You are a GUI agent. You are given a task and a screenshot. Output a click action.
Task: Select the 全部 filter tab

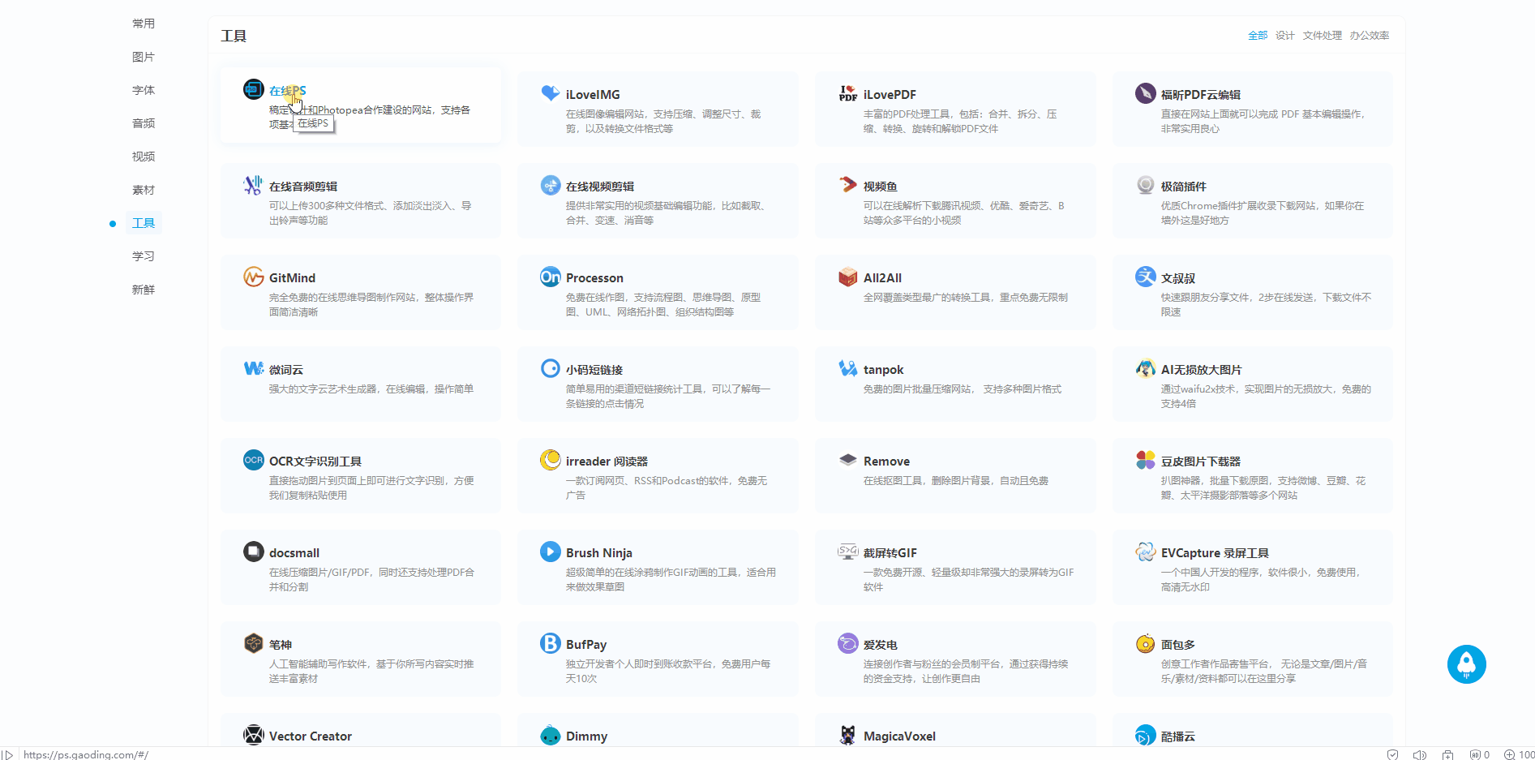(x=1258, y=36)
